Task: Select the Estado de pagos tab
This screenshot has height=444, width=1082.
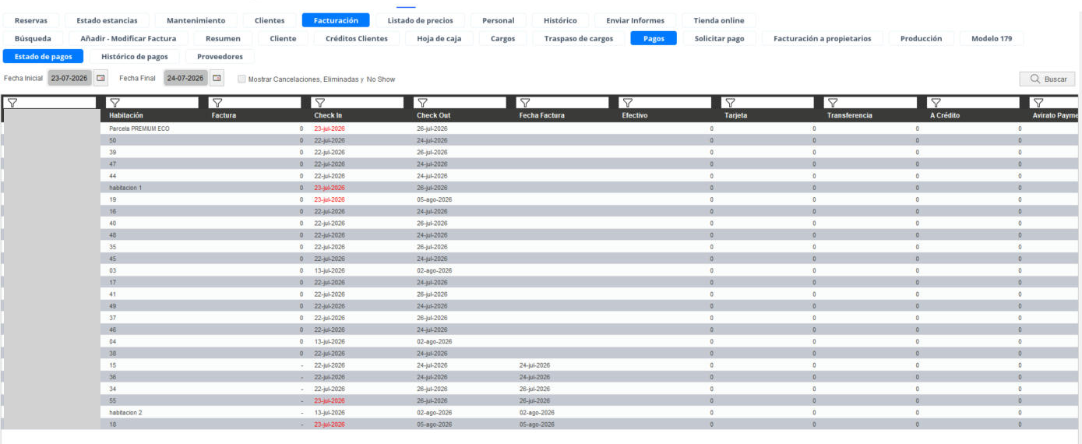Action: tap(44, 56)
